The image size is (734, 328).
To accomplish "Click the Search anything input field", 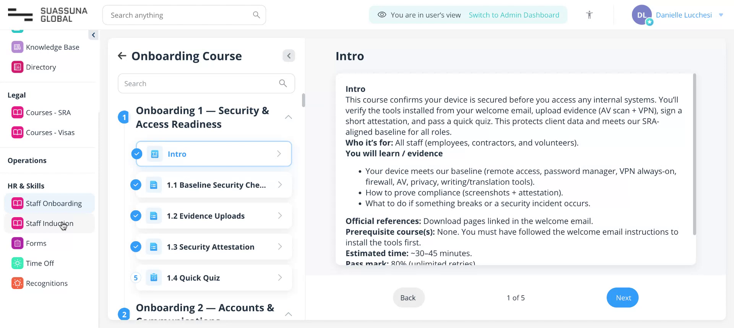I will [180, 15].
